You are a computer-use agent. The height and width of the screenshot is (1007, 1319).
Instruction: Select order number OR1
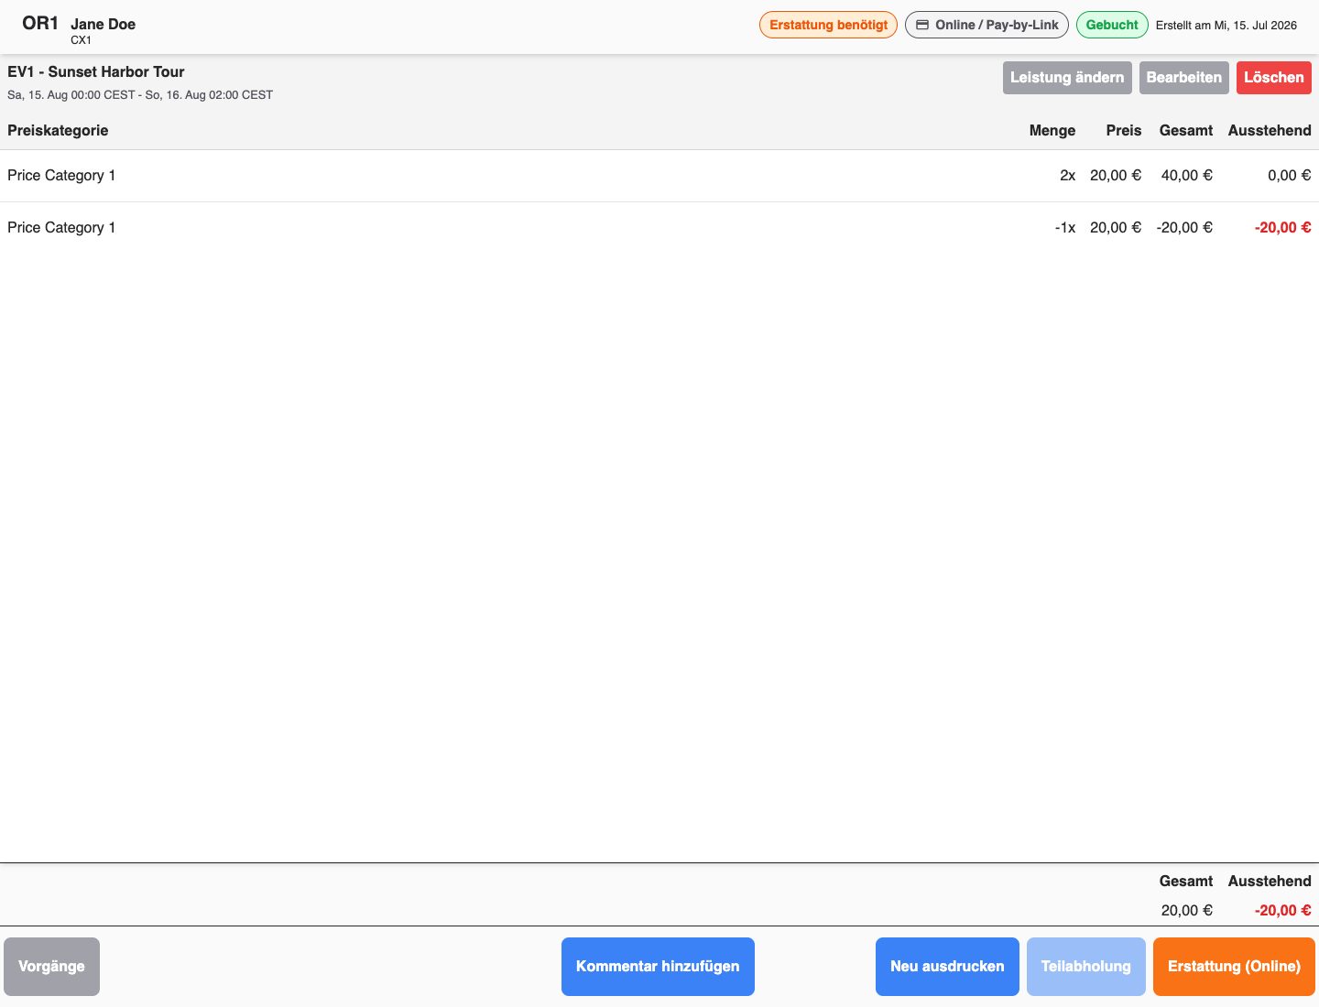pos(40,24)
